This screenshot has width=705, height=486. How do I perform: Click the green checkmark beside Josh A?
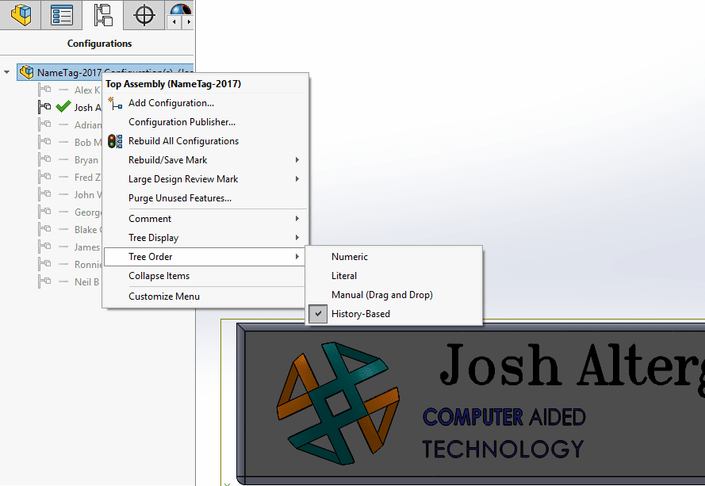[x=63, y=106]
